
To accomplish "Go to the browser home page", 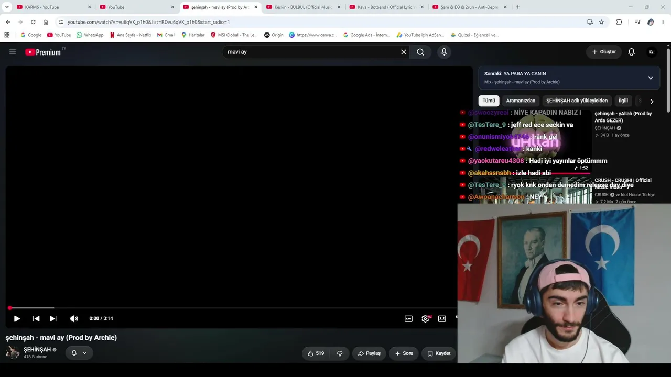I will click(46, 22).
